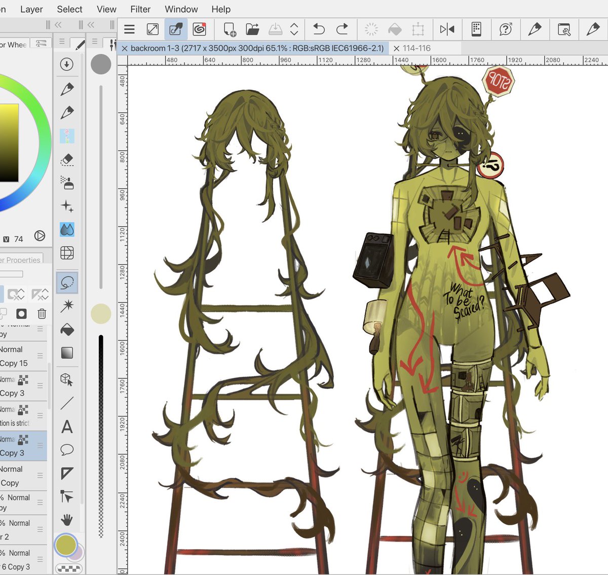The image size is (608, 575).
Task: Expand the up-down chevrons beside Save
Action: [x=294, y=29]
